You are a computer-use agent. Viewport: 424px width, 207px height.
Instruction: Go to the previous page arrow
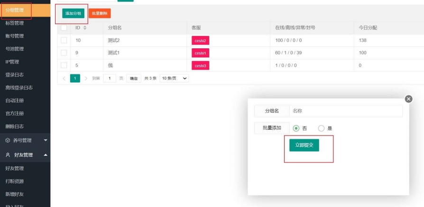64,78
